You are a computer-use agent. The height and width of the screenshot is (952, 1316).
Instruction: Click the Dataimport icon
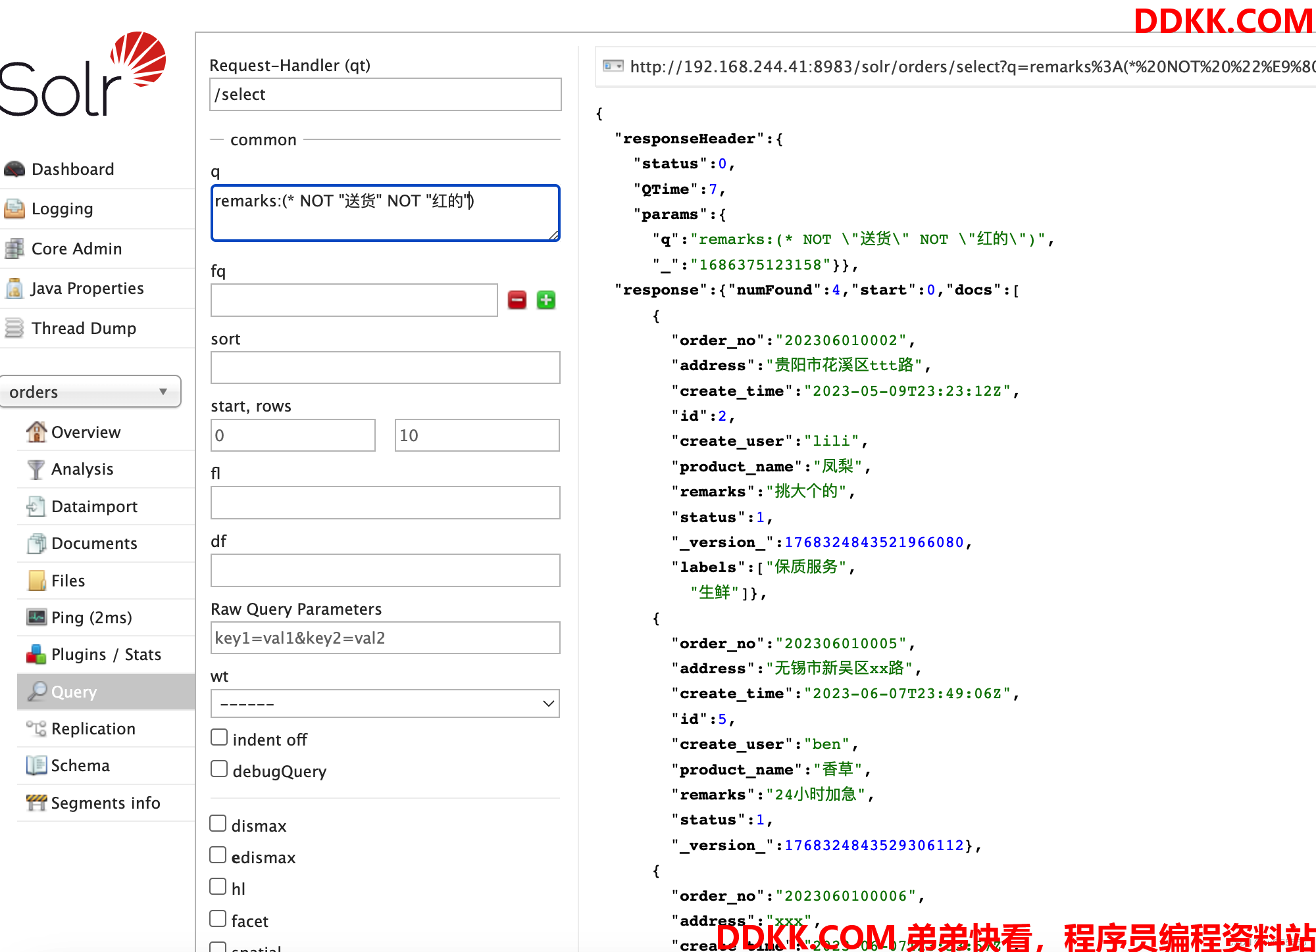[x=36, y=506]
